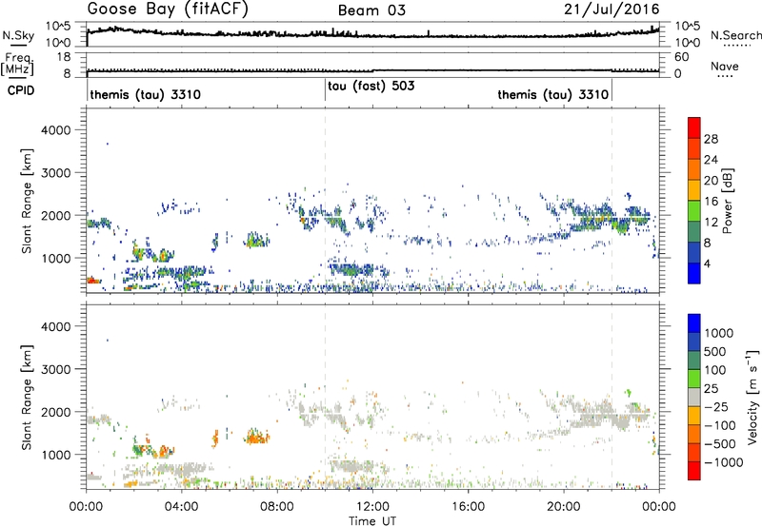Select 'themis (tau) 3310' label ending near 22:00

click(x=553, y=94)
